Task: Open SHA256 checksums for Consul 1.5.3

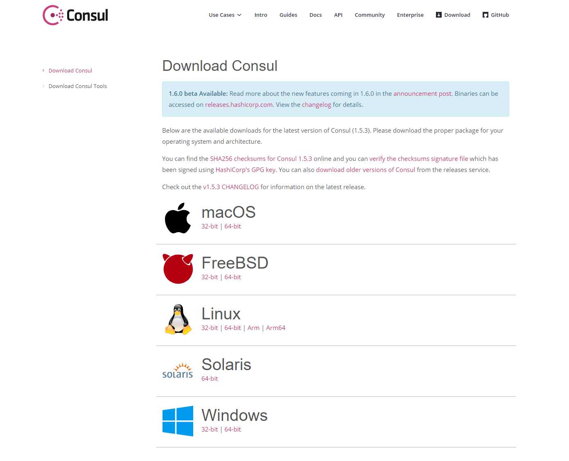Action: 261,158
